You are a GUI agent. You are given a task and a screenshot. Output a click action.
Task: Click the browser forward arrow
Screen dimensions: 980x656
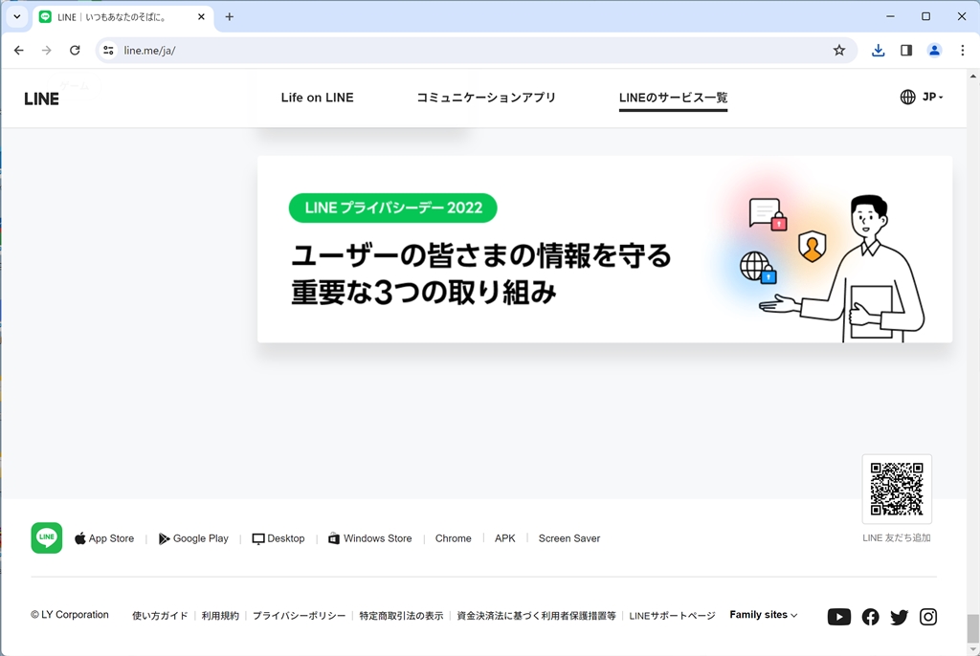(x=46, y=51)
